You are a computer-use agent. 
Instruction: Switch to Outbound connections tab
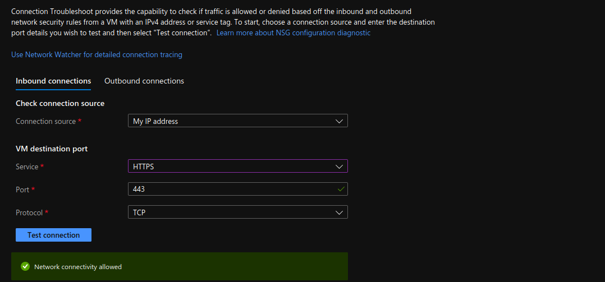[144, 81]
